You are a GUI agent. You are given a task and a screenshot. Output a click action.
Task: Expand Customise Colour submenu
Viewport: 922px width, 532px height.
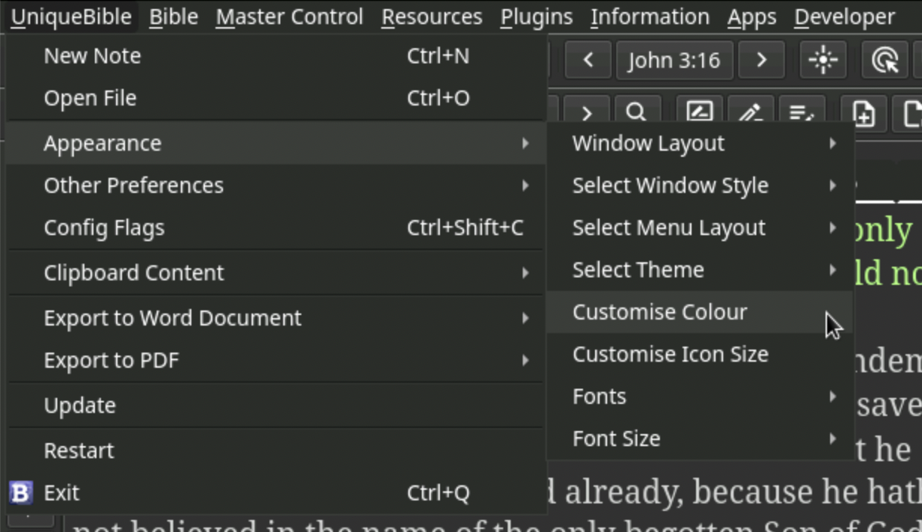click(x=701, y=312)
